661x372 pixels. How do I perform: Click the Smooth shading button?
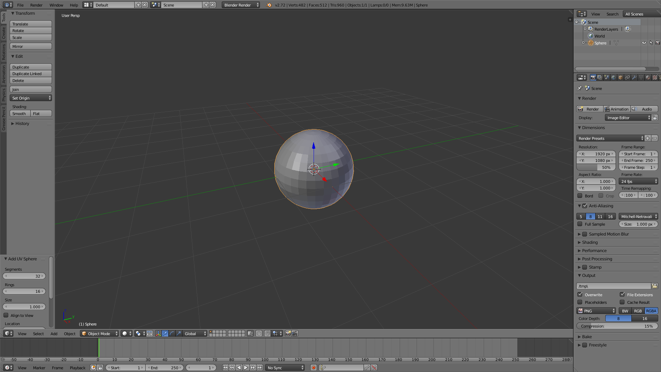pyautogui.click(x=19, y=114)
